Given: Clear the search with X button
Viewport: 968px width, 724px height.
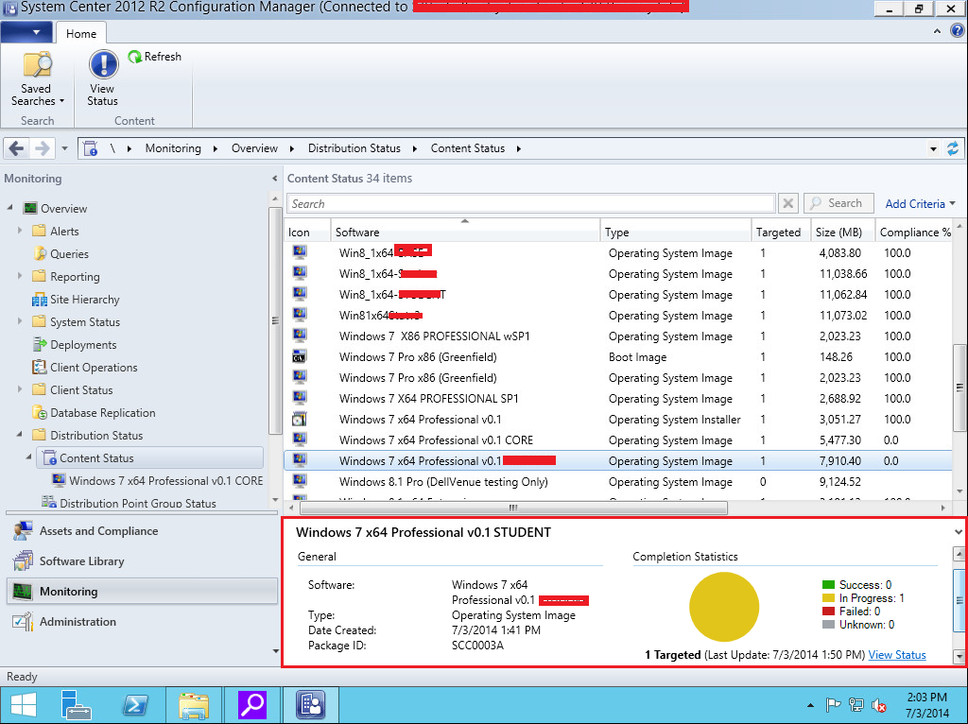Looking at the screenshot, I should click(x=788, y=203).
